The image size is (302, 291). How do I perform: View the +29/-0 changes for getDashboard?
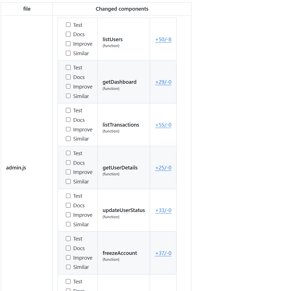pyautogui.click(x=163, y=82)
